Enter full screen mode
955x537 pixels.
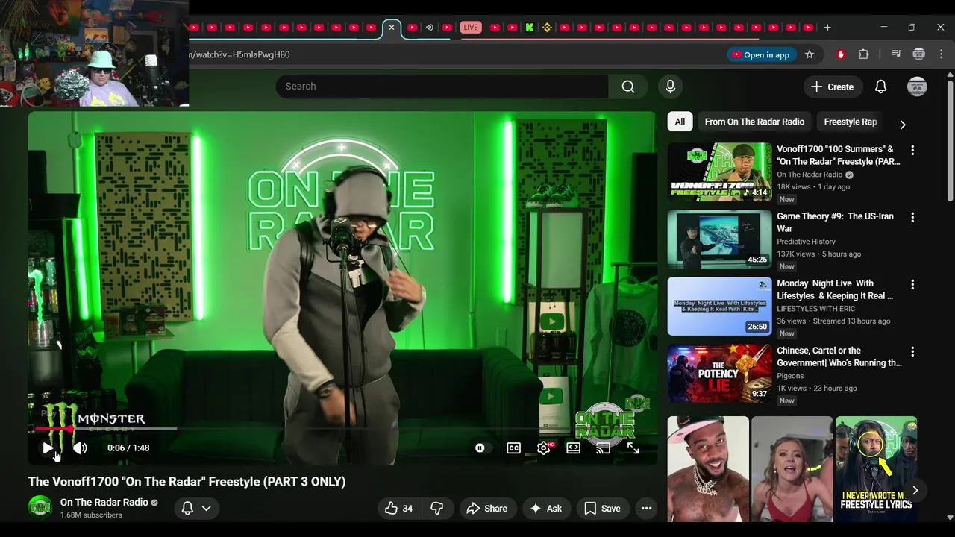click(633, 448)
